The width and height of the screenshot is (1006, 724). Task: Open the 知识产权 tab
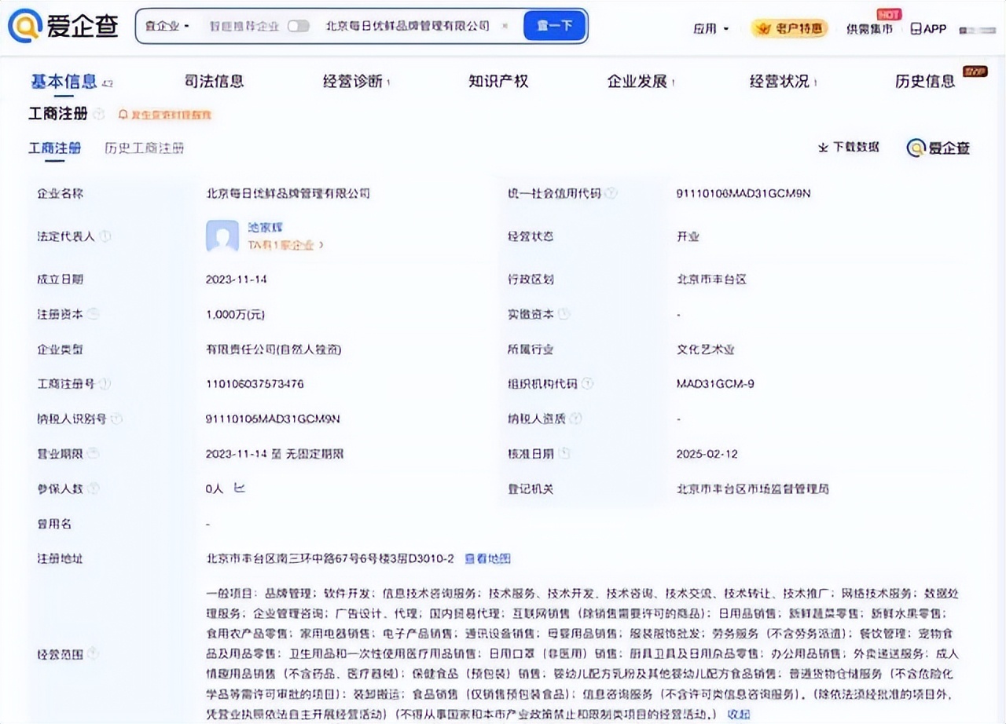click(498, 81)
